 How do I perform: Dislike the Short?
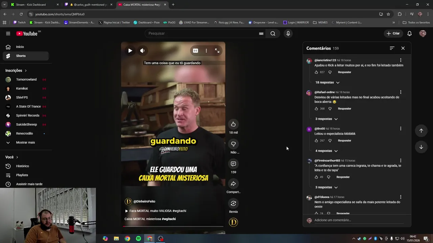[x=233, y=144]
